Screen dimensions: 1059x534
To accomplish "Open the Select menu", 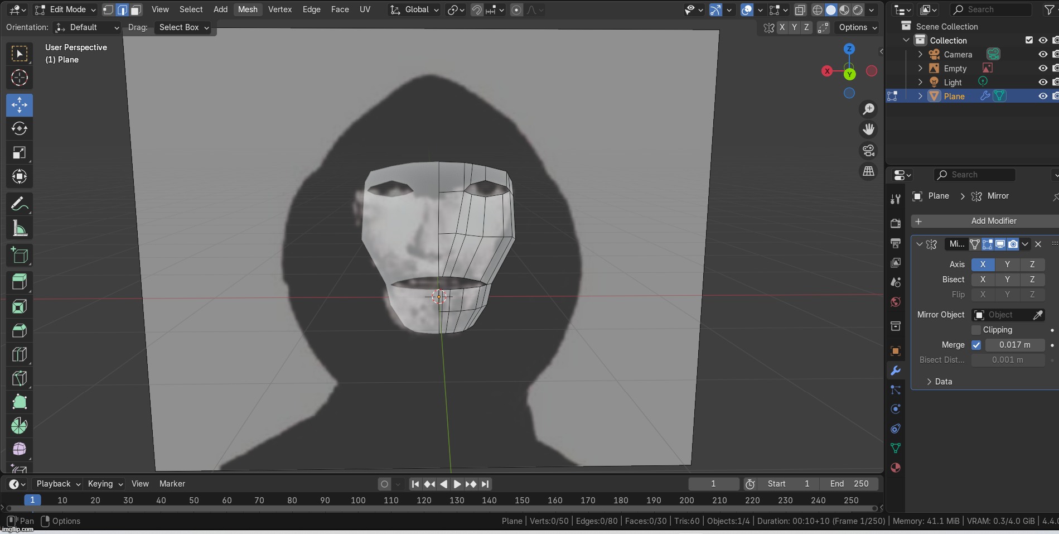I will click(x=191, y=9).
